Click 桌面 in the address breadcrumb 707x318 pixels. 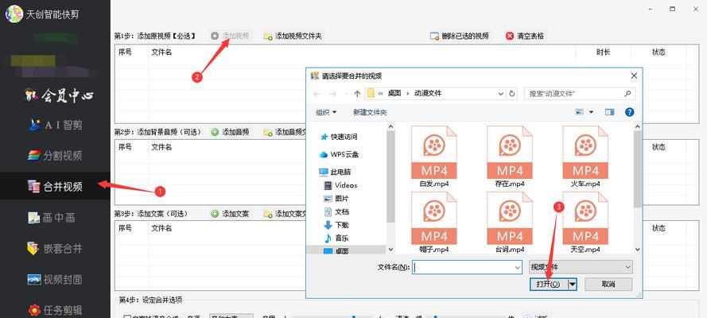pyautogui.click(x=394, y=93)
